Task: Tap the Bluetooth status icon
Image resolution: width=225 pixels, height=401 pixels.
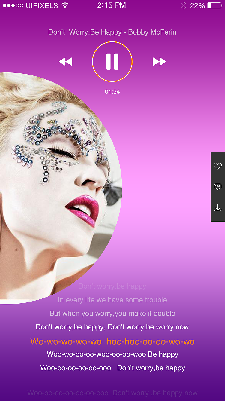Action: (x=184, y=5)
